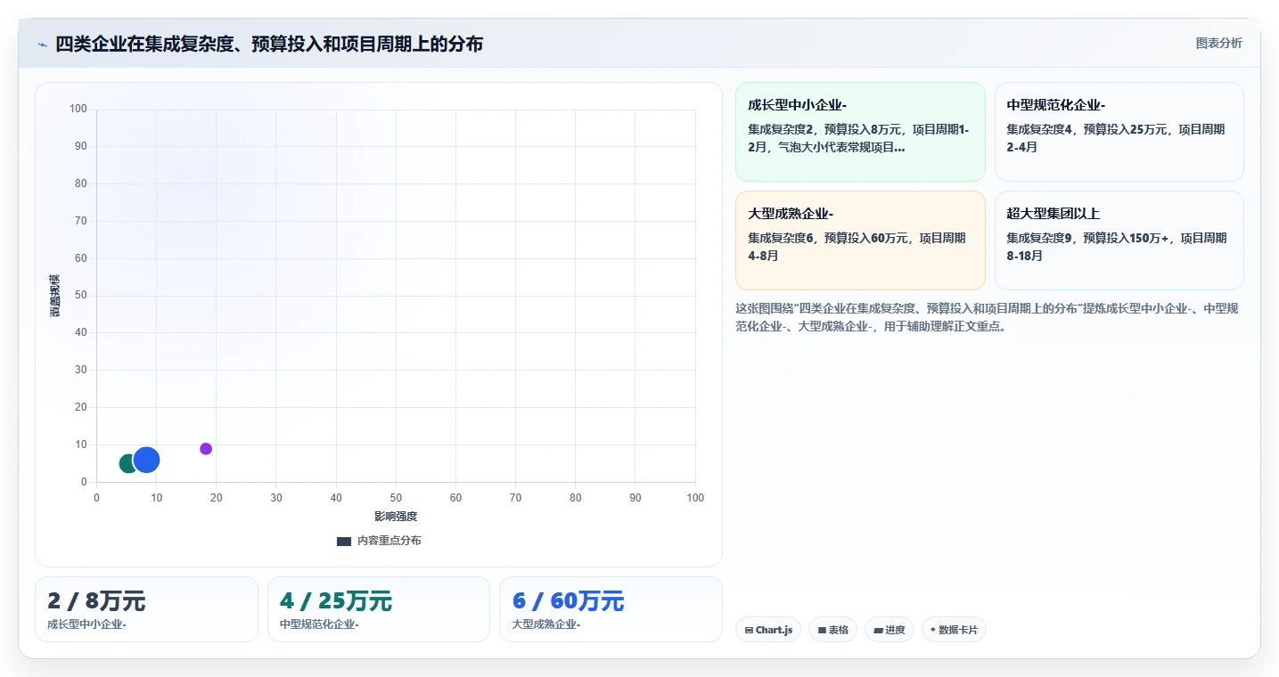Image resolution: width=1279 pixels, height=677 pixels.
Task: Click the lightning icon beside the chart title
Action: coord(42,45)
